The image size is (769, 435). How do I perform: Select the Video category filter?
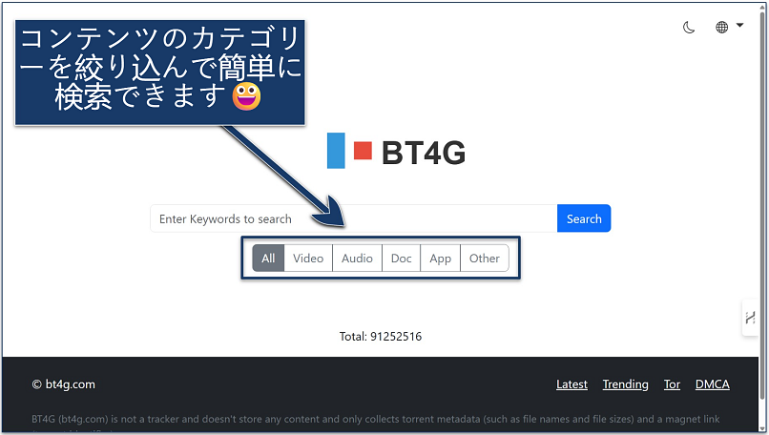click(308, 258)
